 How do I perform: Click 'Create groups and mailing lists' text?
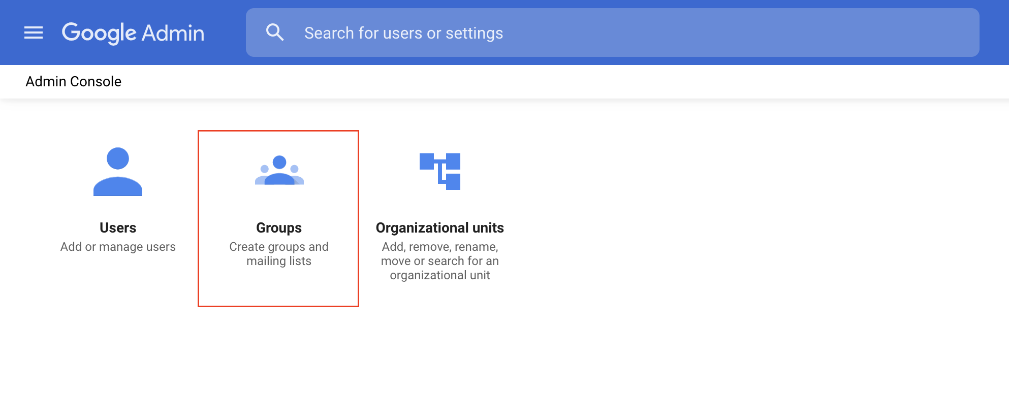tap(279, 254)
